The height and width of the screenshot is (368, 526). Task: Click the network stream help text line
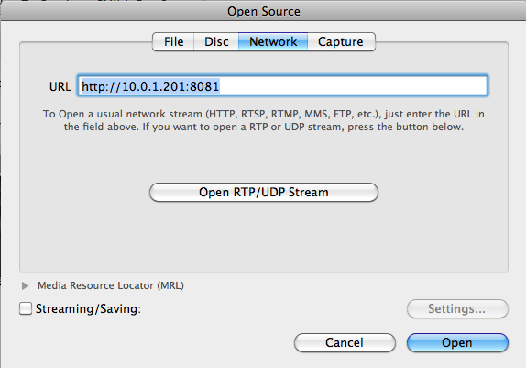[264, 114]
